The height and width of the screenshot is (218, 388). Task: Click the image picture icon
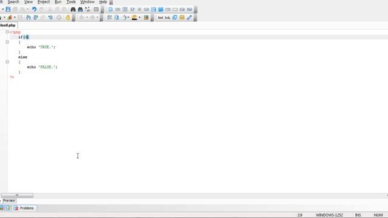(x=146, y=18)
